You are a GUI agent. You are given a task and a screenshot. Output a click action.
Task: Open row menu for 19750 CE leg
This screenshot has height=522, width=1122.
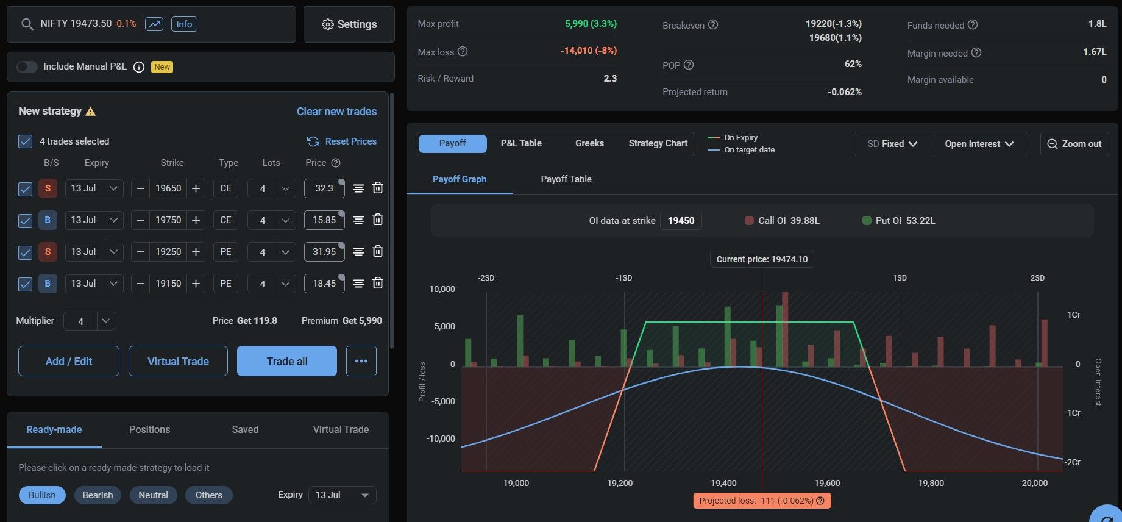[358, 220]
